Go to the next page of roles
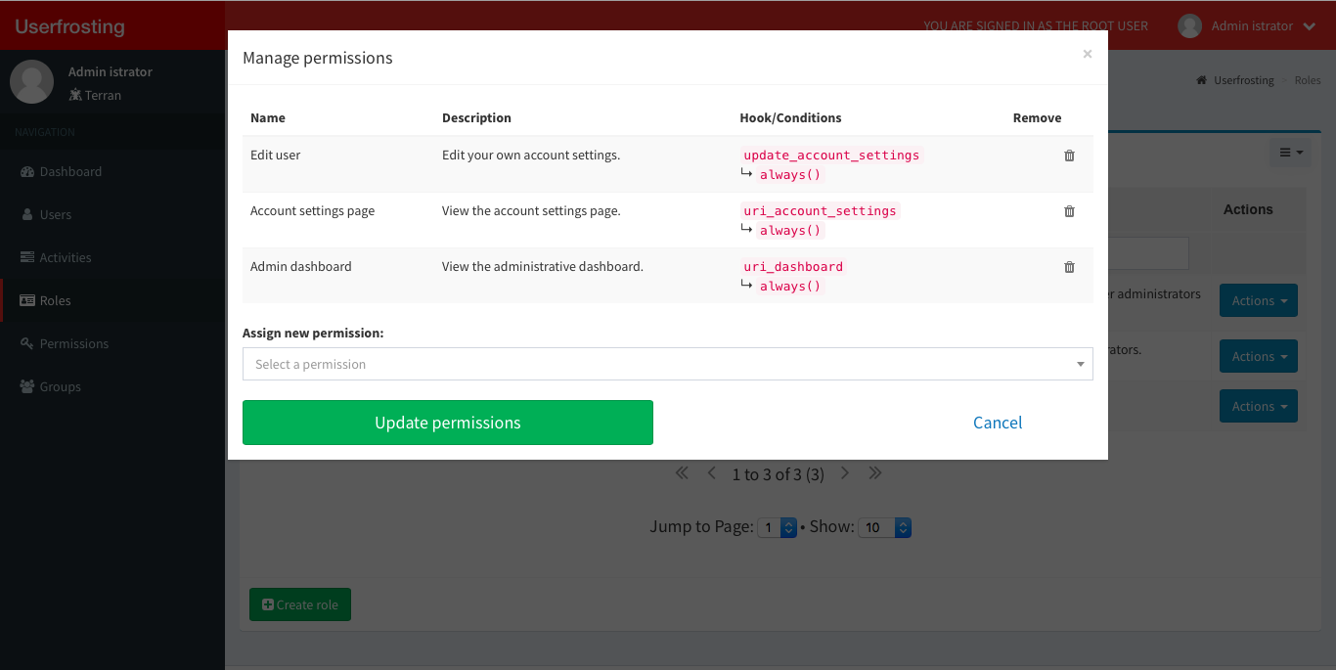The width and height of the screenshot is (1336, 670). (x=844, y=472)
